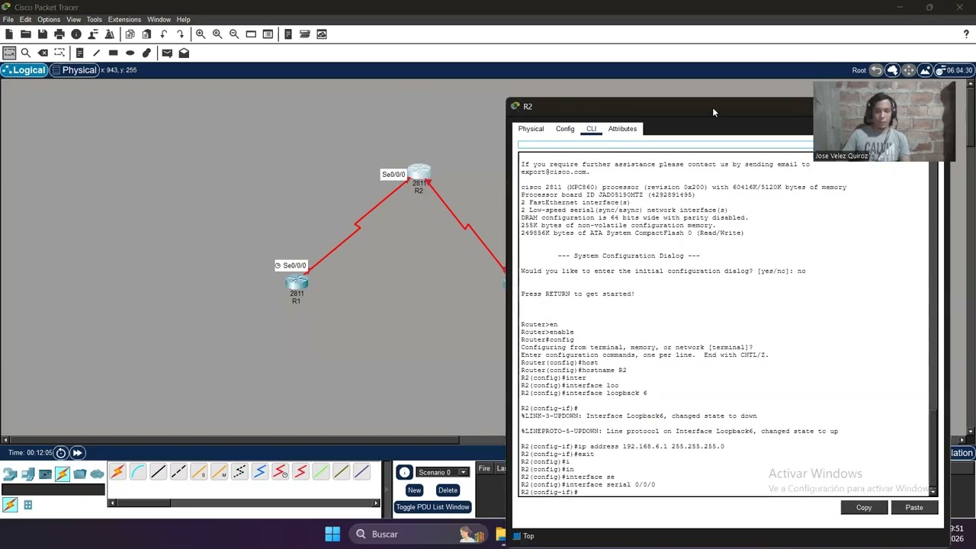Viewport: 976px width, 549px height.
Task: Switch to R2 Physical tab
Action: coord(531,129)
